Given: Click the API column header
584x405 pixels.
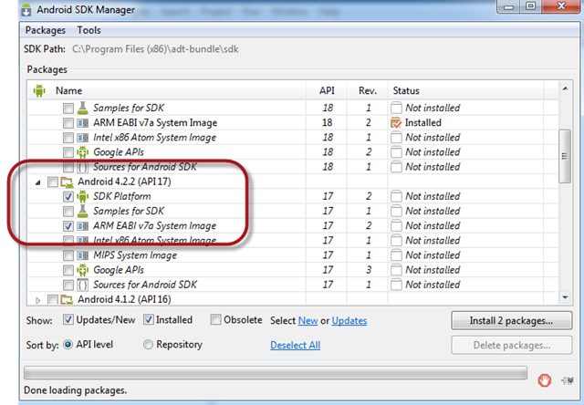Looking at the screenshot, I should (x=327, y=91).
